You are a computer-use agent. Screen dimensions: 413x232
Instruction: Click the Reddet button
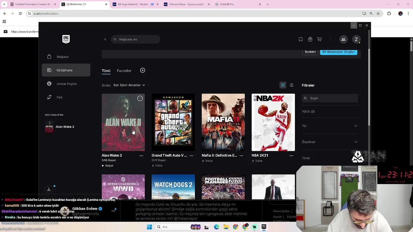(x=310, y=52)
